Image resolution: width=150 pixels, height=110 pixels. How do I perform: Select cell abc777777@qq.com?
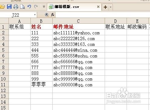[78, 67]
